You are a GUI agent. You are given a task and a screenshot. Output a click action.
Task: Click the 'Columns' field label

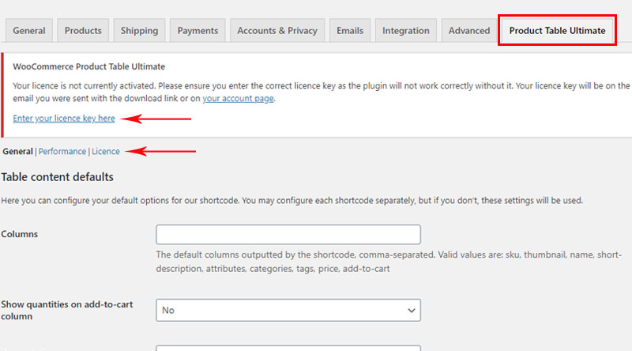pyautogui.click(x=19, y=234)
